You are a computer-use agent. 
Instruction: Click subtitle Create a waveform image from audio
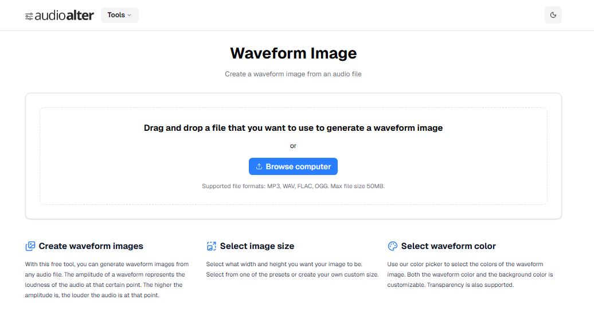pos(293,74)
